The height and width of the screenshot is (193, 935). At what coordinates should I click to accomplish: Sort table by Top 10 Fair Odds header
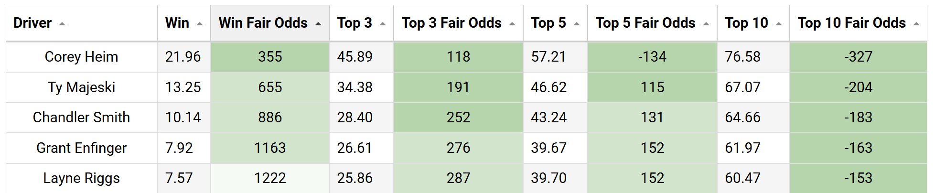tap(858, 23)
